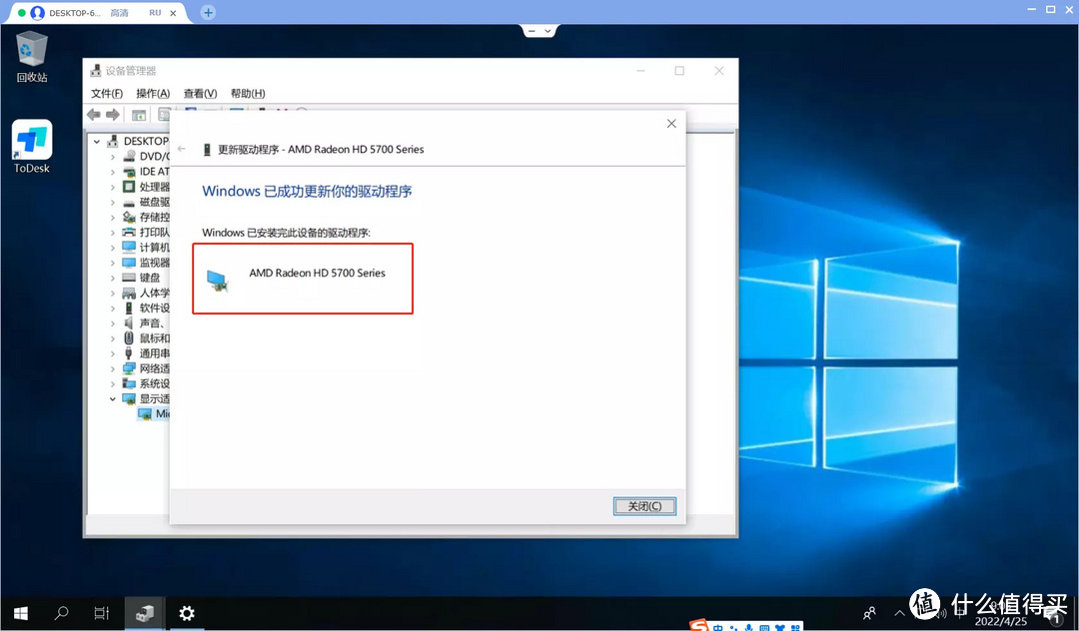The height and width of the screenshot is (631, 1079).
Task: Collapse the DESKTOP root node
Action: (97, 142)
